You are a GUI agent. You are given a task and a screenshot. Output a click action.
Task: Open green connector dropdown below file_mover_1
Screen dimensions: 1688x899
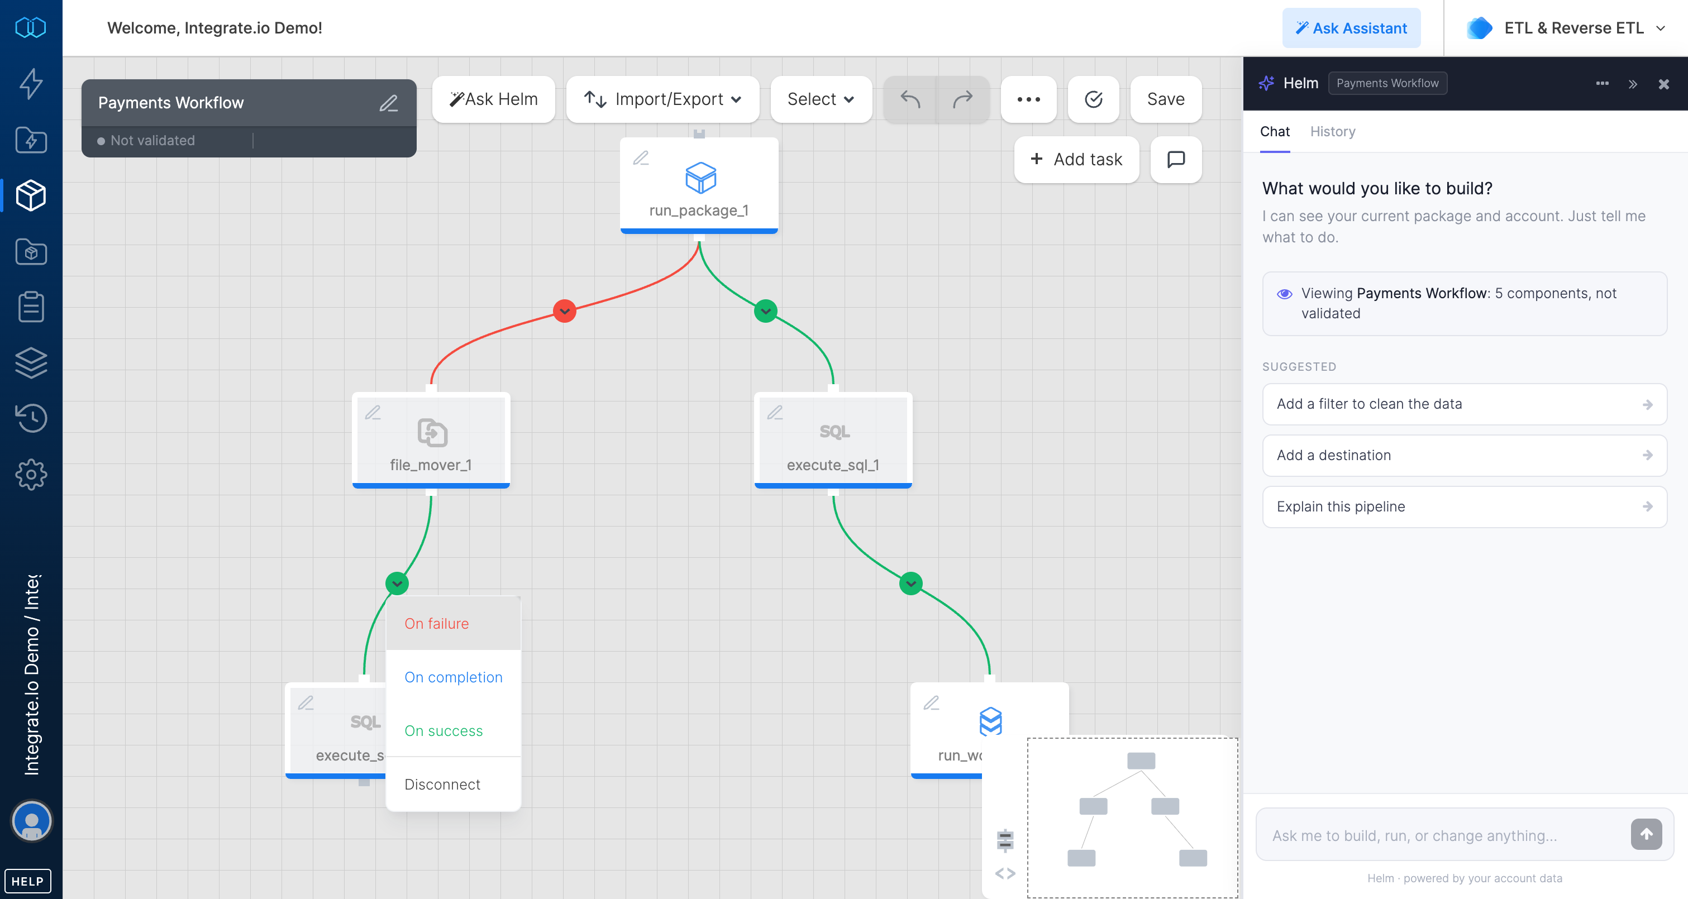397,583
